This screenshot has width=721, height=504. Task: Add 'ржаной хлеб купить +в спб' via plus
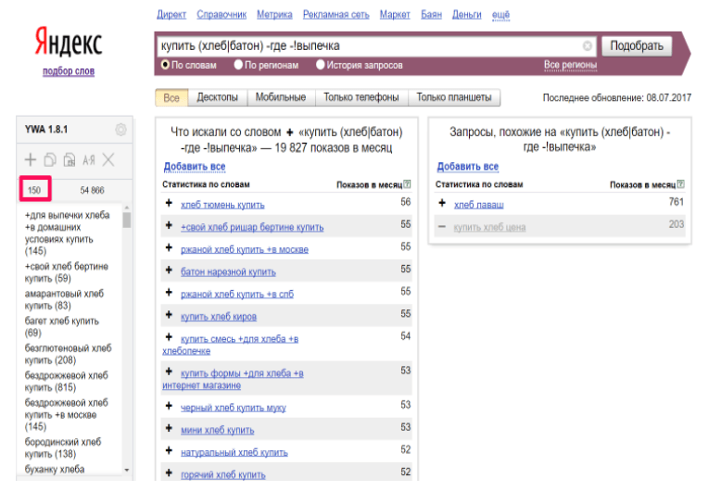[169, 292]
